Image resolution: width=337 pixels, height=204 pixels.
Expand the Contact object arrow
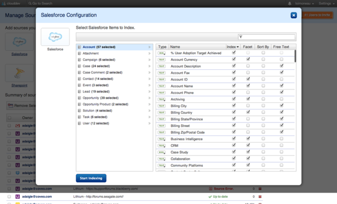[x=149, y=79]
